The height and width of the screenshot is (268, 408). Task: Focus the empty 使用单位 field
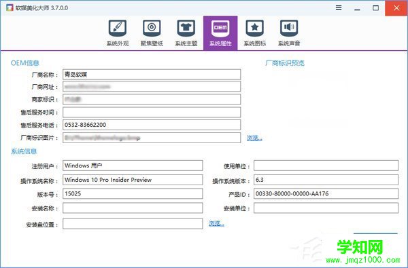tap(326, 166)
